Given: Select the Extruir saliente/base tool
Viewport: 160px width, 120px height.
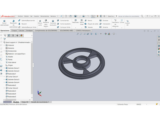Looking at the screenshot, I should [x=4, y=23].
